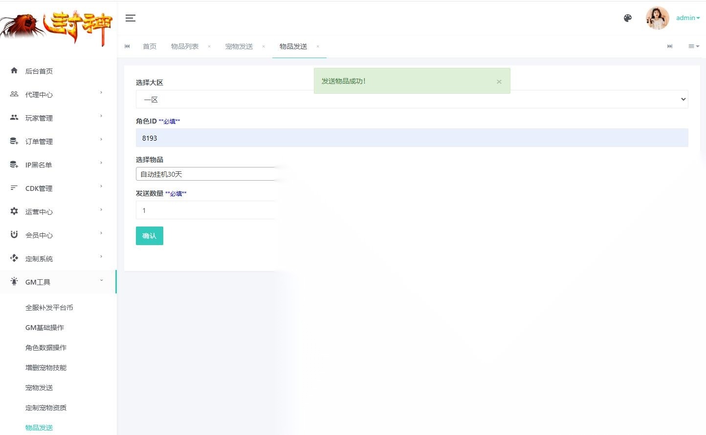Click the 会员中心 magnet icon
Viewport: 706px width, 435px height.
click(14, 235)
